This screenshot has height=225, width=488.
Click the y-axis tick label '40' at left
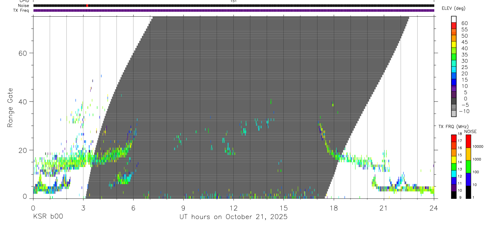23,102
